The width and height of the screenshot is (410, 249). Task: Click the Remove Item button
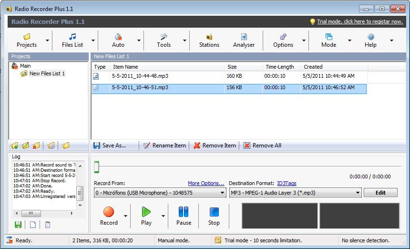point(215,145)
